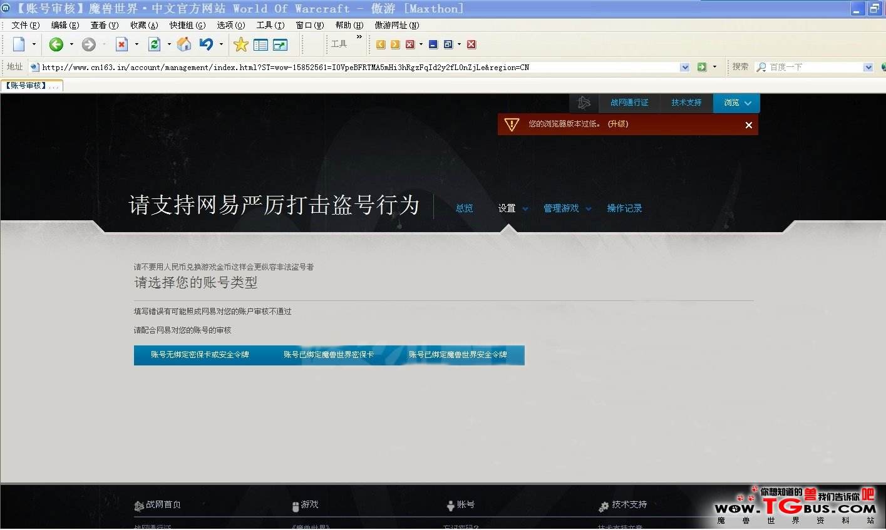886x530 pixels.
Task: Open the stop button dropdown arrow
Action: (x=137, y=44)
